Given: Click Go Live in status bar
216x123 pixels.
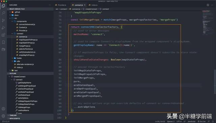Looking at the screenshot, I should [x=201, y=122].
